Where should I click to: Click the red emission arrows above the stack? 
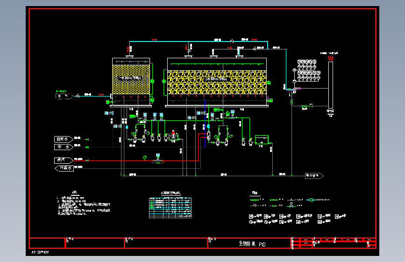coord(331,58)
